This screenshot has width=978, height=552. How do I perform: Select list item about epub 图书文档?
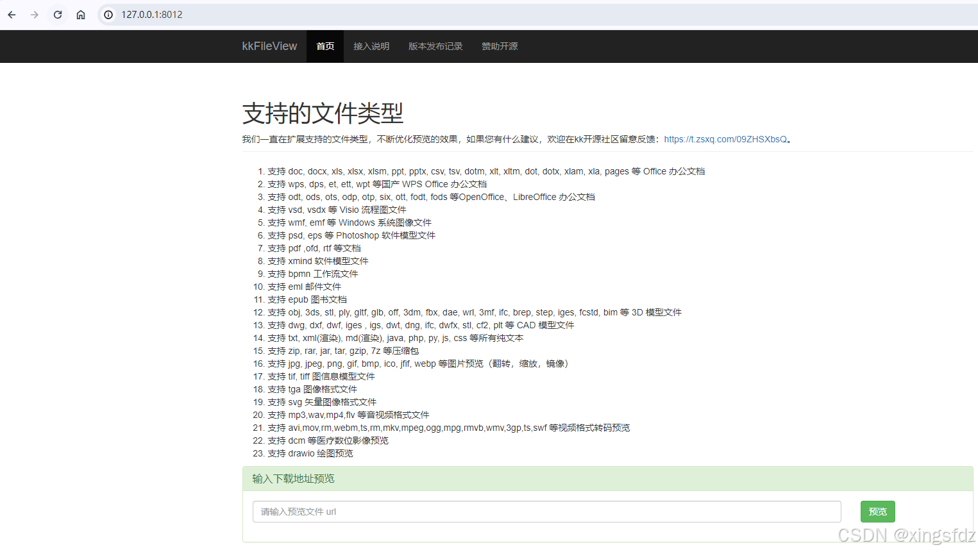point(307,299)
